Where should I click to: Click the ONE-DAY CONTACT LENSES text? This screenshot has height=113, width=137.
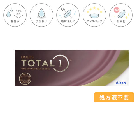(36, 69)
